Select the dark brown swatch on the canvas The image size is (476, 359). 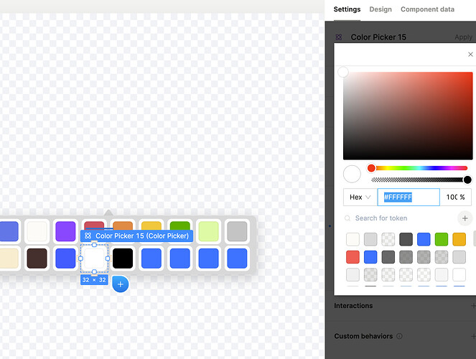(37, 258)
